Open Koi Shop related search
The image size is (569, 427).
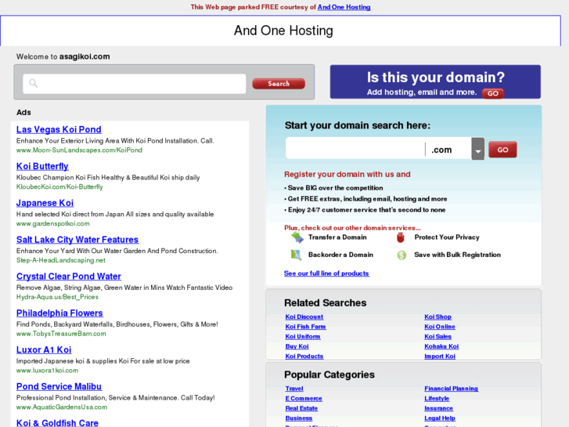438,317
